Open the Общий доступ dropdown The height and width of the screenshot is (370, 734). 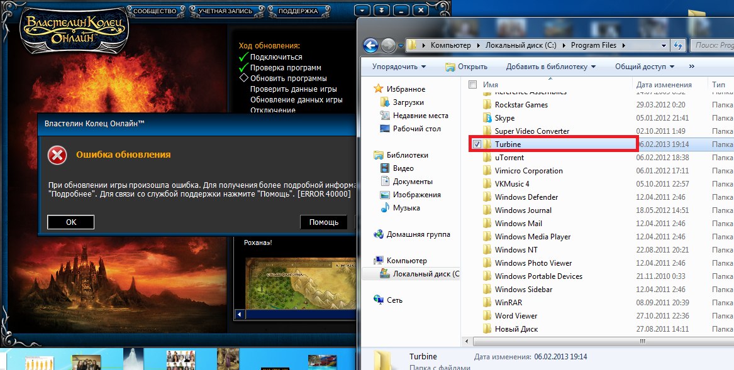645,67
